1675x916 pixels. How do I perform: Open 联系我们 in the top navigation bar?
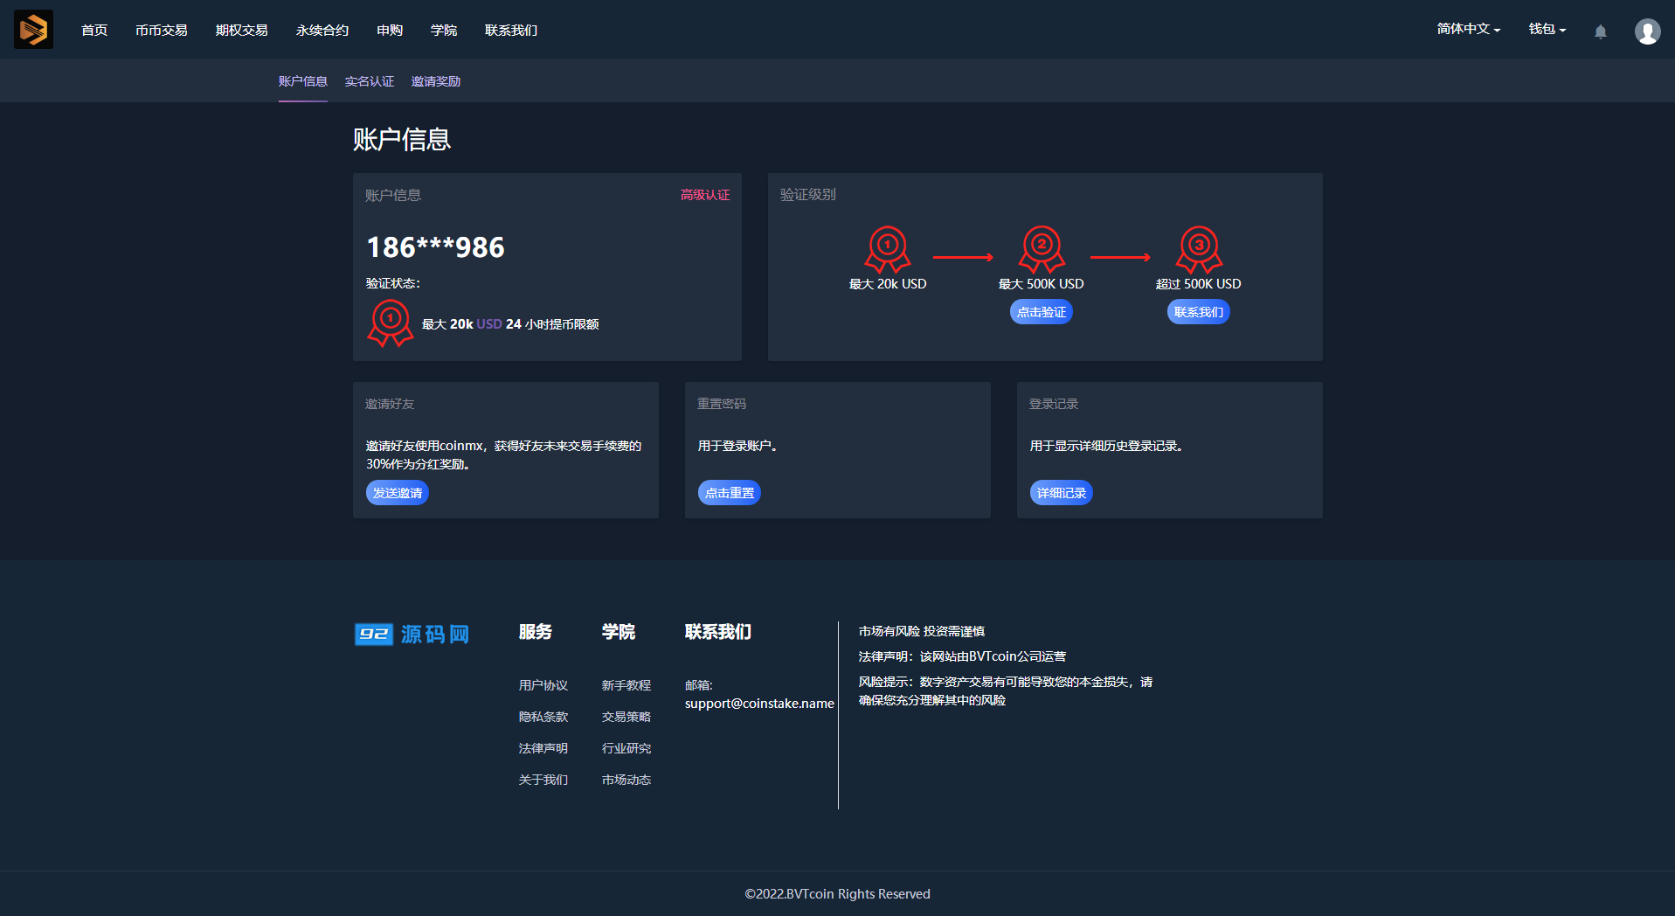click(511, 31)
